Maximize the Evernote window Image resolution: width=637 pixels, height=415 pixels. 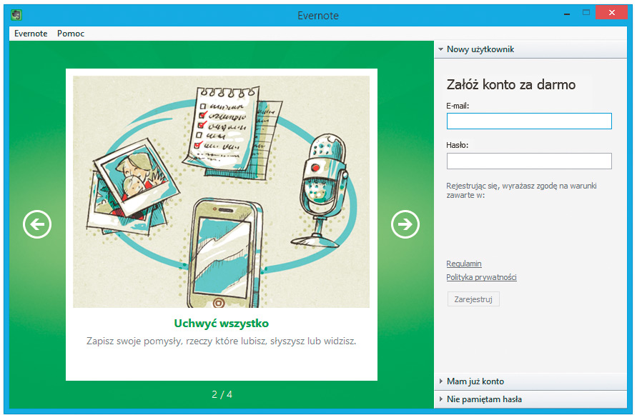(586, 12)
